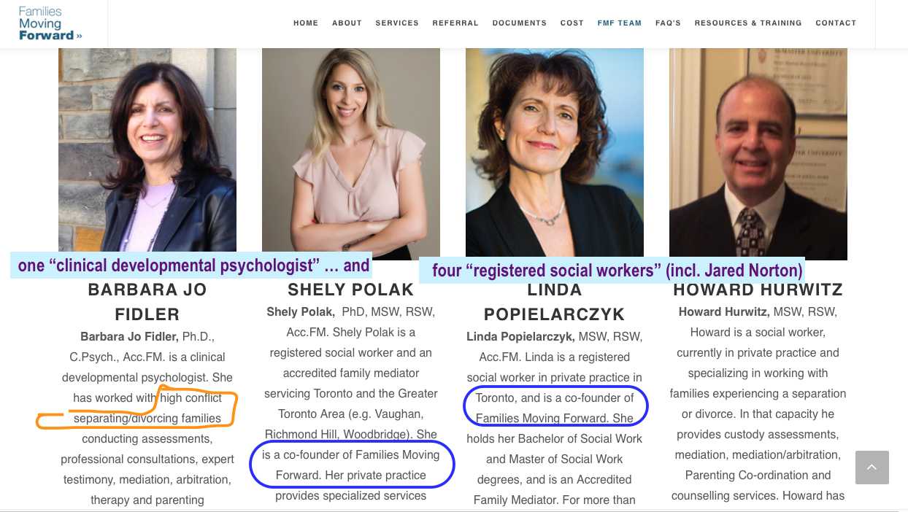Screen dimensions: 908x512
Task: Open Linda Popielarczyk's photo
Action: pyautogui.click(x=555, y=146)
